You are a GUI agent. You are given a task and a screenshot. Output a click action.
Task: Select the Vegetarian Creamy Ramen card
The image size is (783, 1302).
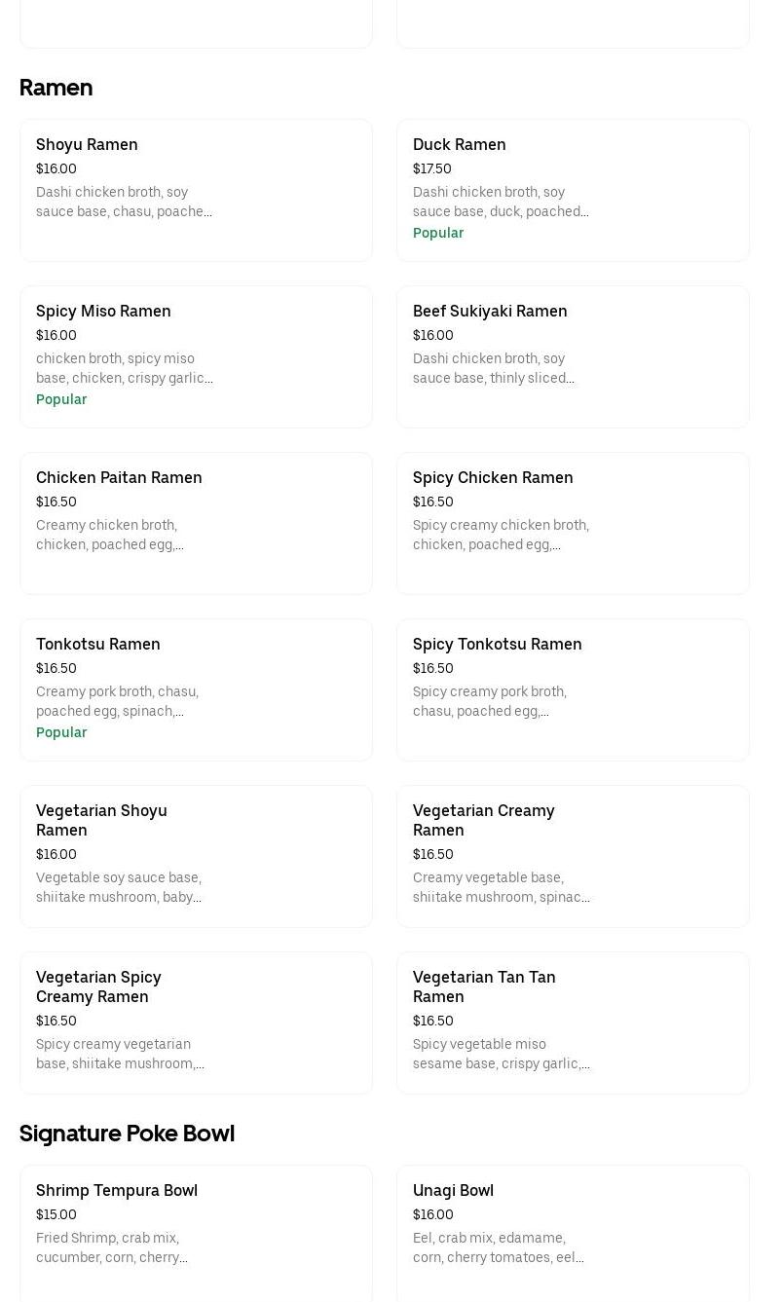(573, 856)
